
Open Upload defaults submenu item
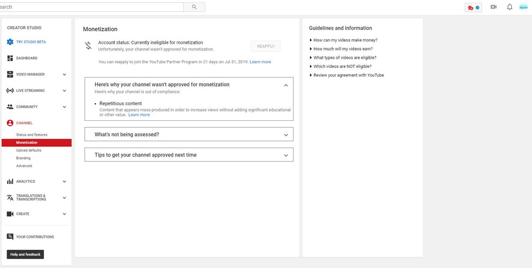pyautogui.click(x=29, y=150)
